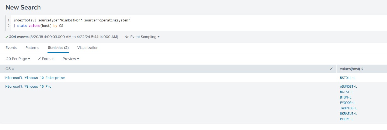Screen dimensions: 387x130
Task: Select host BSTOLL-L in results
Action: coord(347,78)
